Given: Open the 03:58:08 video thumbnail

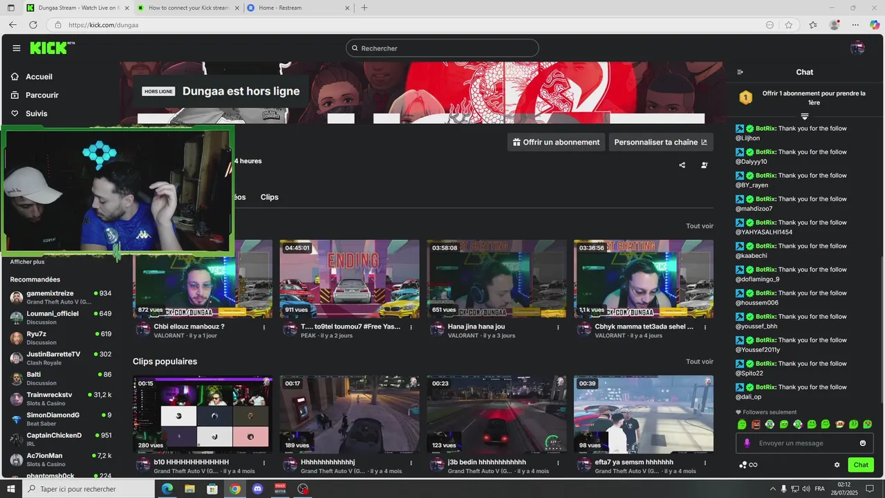Looking at the screenshot, I should coord(496,279).
